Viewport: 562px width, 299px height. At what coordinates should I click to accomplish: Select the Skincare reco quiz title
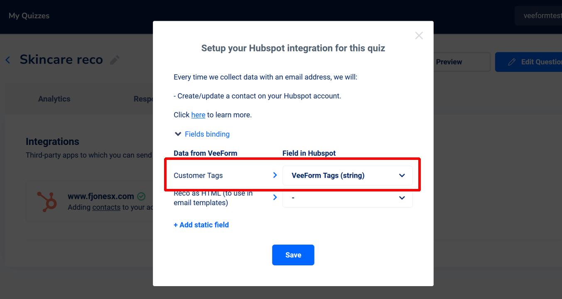click(x=61, y=59)
